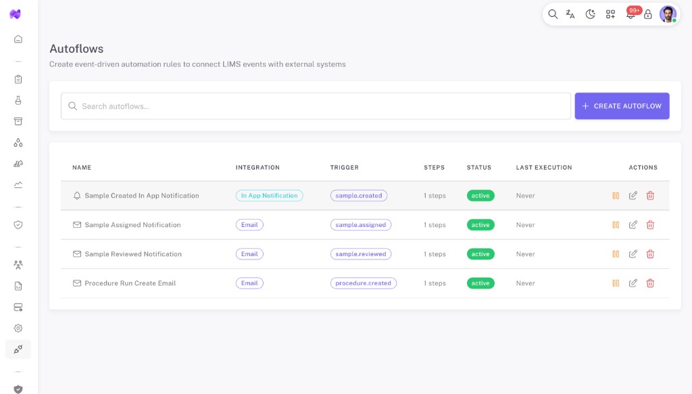Click envelope icon beside Sample Assigned Notification
Image resolution: width=692 pixels, height=394 pixels.
(77, 224)
